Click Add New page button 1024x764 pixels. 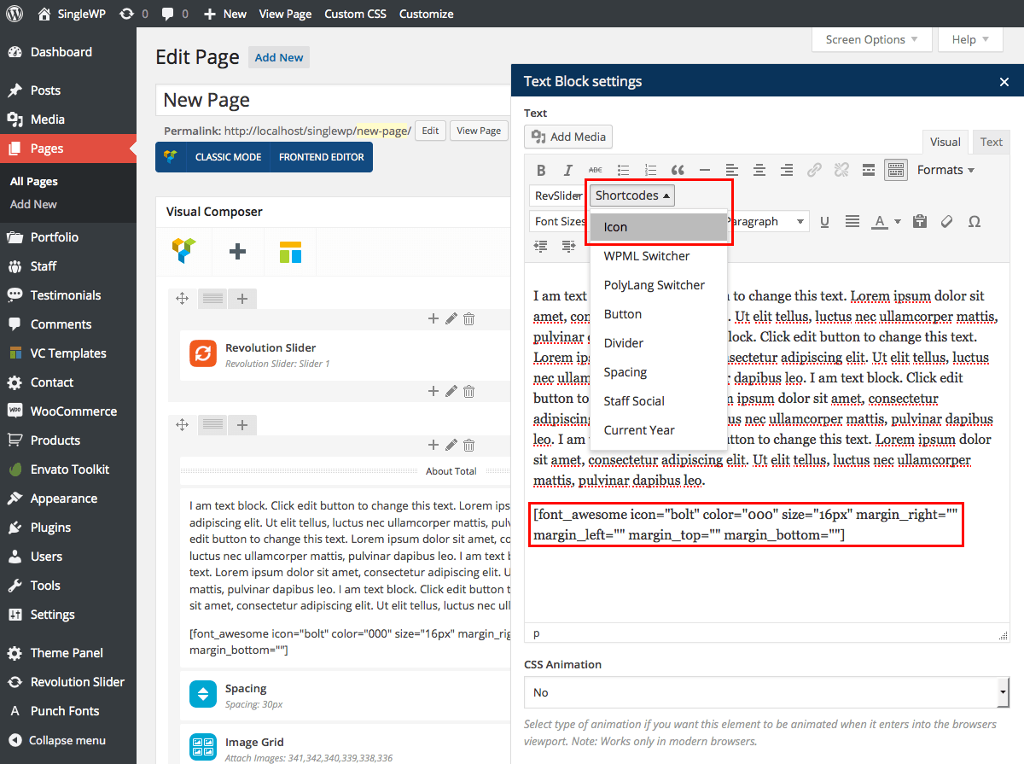[x=279, y=57]
